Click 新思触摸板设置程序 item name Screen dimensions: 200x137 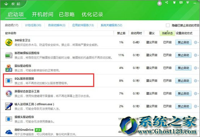coord(27,53)
